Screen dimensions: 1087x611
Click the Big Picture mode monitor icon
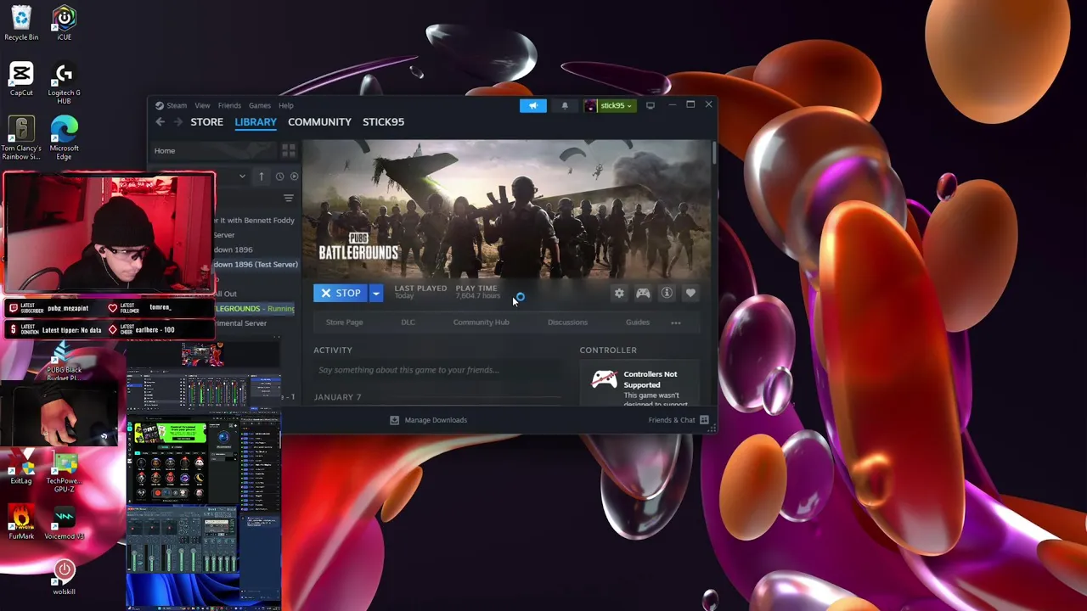[x=651, y=105]
